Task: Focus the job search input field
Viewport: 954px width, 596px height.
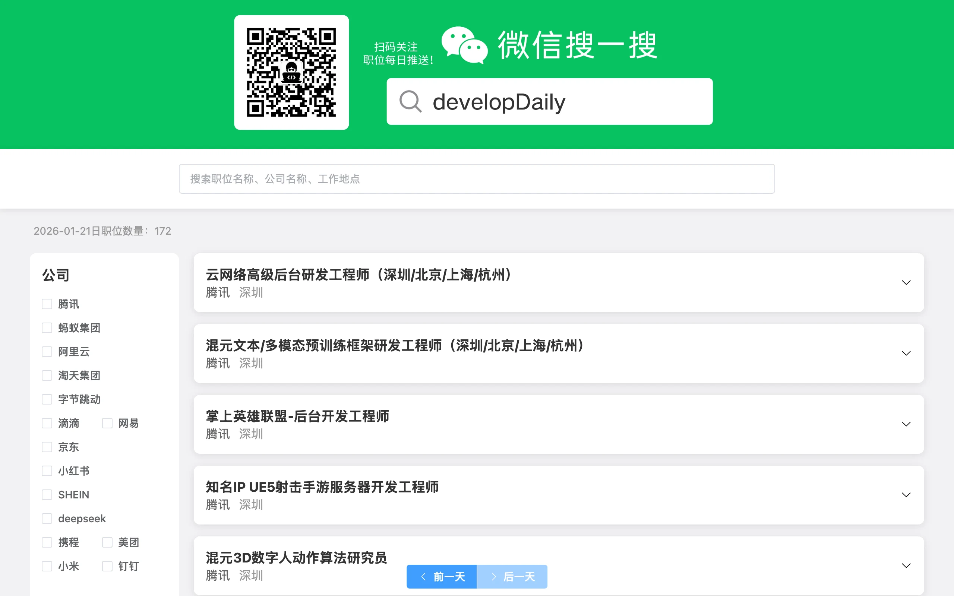Action: click(477, 179)
